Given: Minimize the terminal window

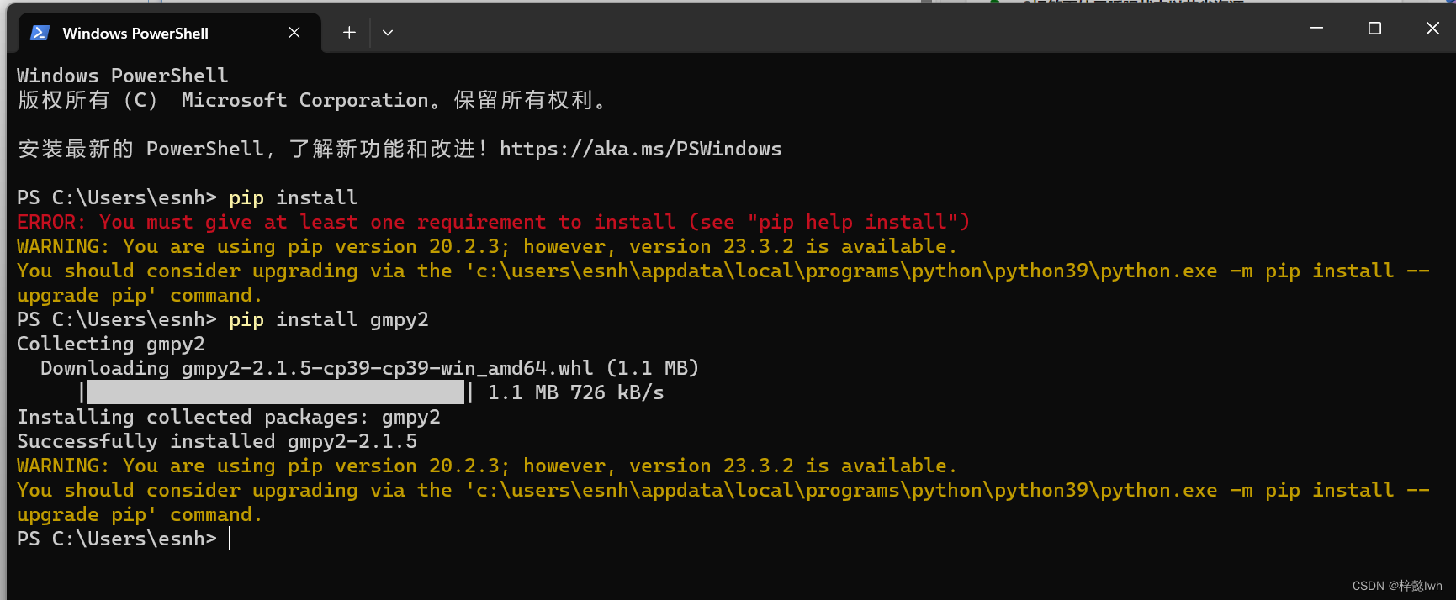Looking at the screenshot, I should point(1317,29).
